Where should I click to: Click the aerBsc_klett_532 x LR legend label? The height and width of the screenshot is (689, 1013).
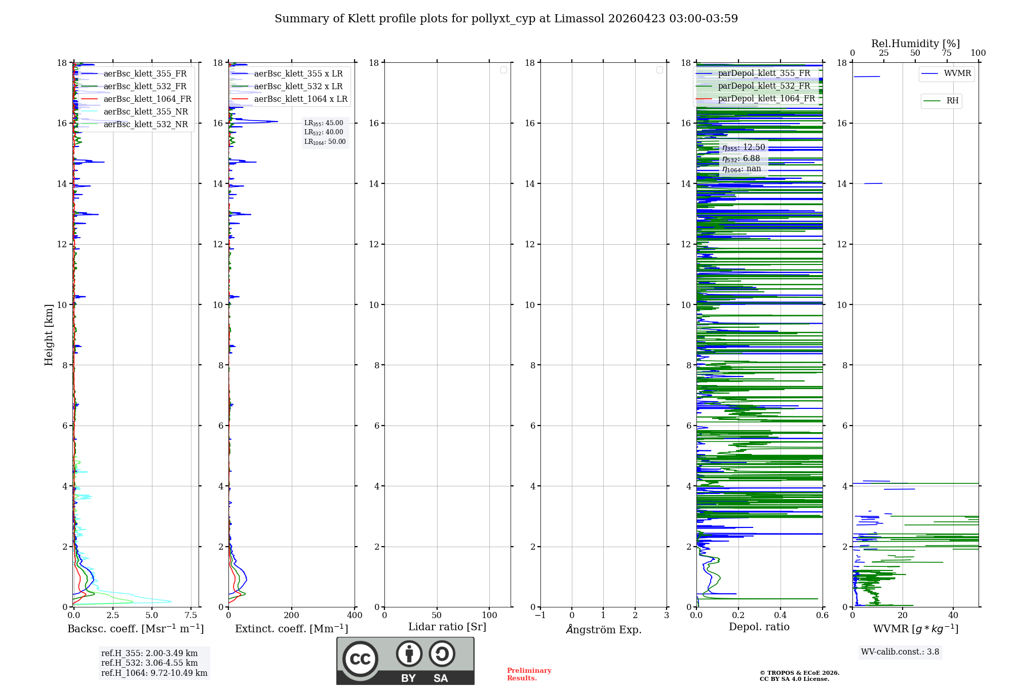[298, 87]
